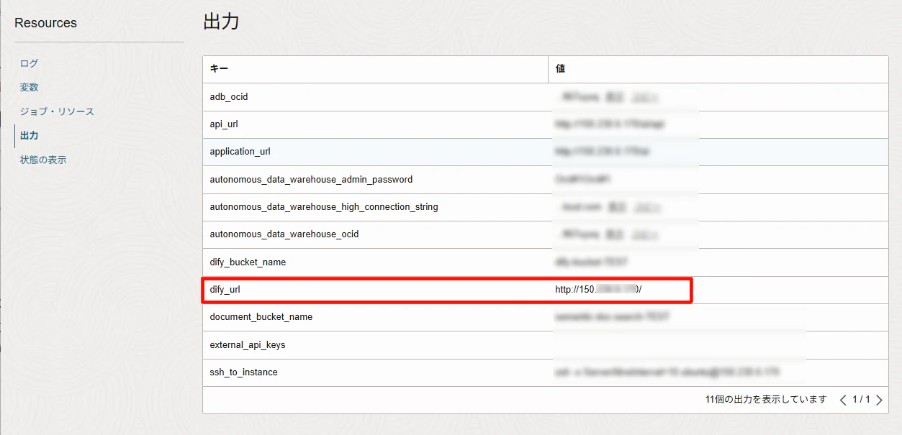
Task: Click the キー column header
Action: [376, 69]
